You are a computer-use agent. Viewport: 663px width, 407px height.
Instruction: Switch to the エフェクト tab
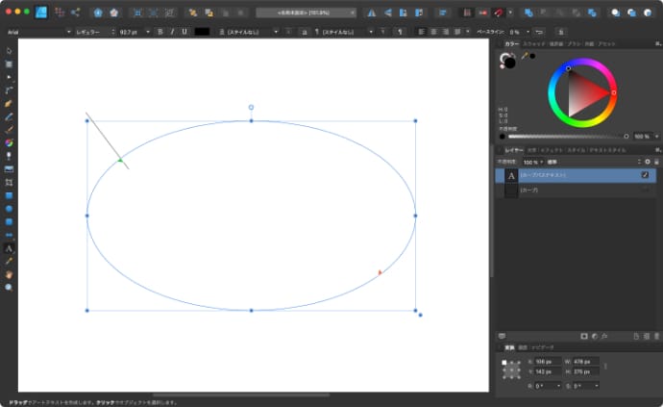[x=552, y=149]
